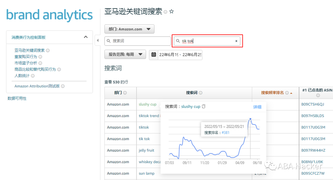The height and width of the screenshot is (180, 333).
Task: Click sun lamp search term
Action: tap(146, 174)
